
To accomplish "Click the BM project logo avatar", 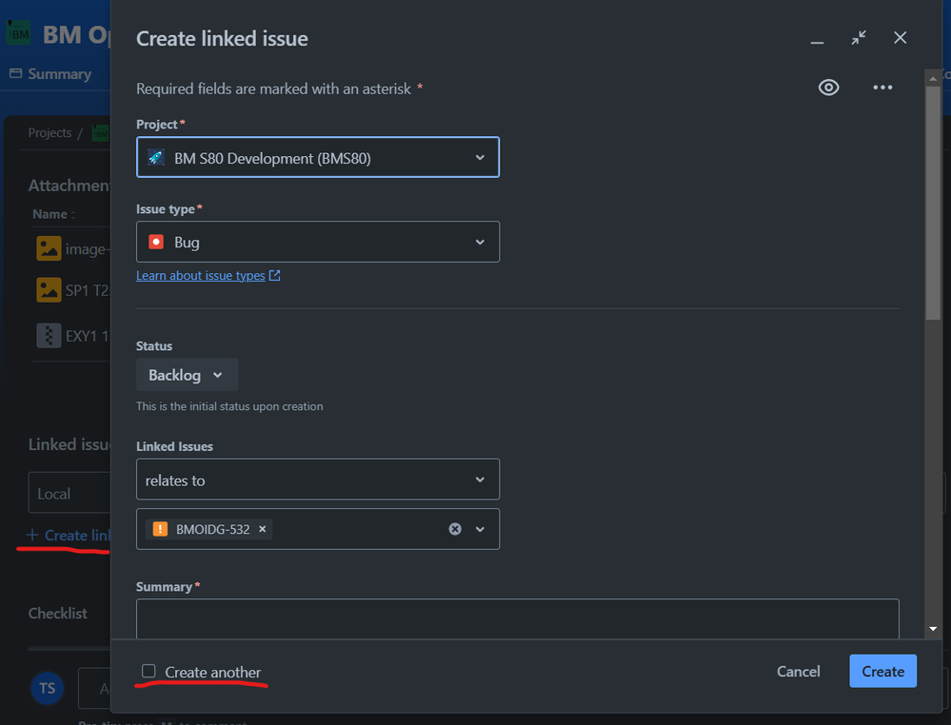I will [18, 31].
